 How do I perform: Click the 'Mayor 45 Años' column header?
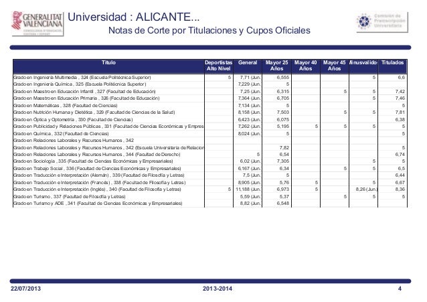[335, 66]
